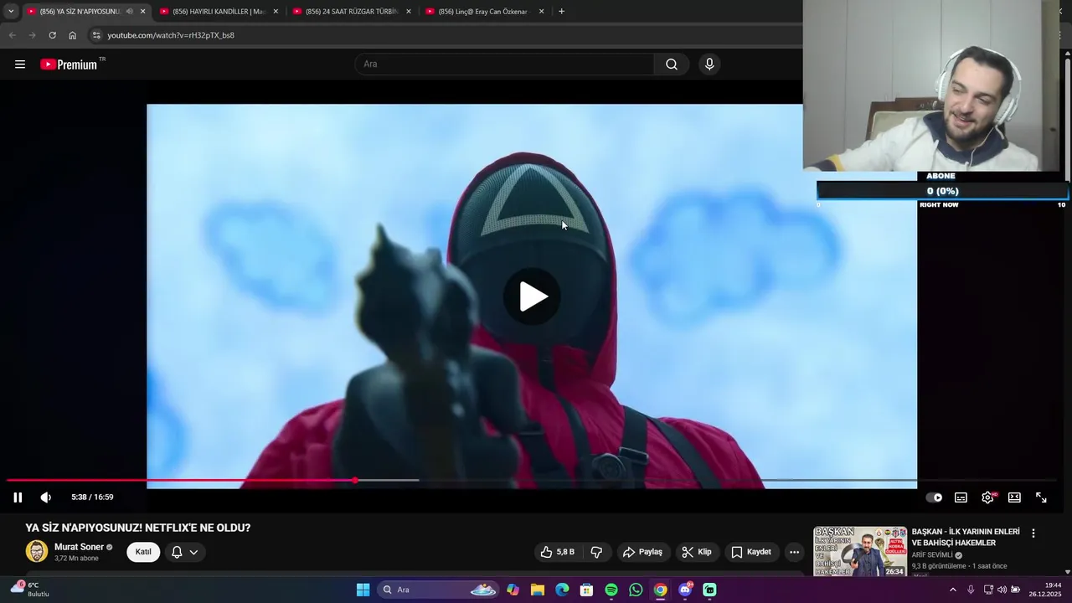
Task: Switch to the '24 SAAT RÜZGAR TÜRBİNİ' tab
Action: [352, 12]
